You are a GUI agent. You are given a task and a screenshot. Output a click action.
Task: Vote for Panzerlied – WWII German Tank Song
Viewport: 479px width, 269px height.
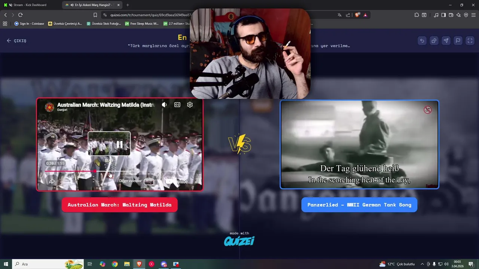359,205
